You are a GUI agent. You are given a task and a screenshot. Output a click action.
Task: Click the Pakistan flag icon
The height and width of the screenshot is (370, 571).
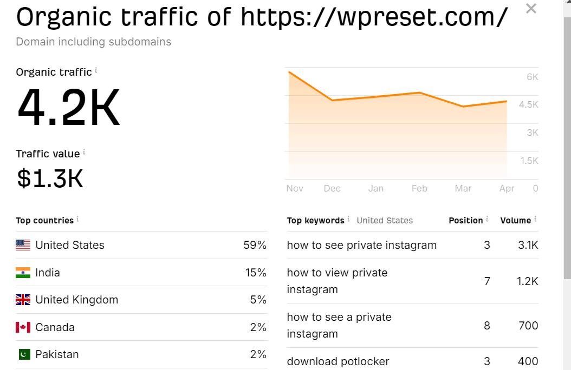(x=24, y=354)
